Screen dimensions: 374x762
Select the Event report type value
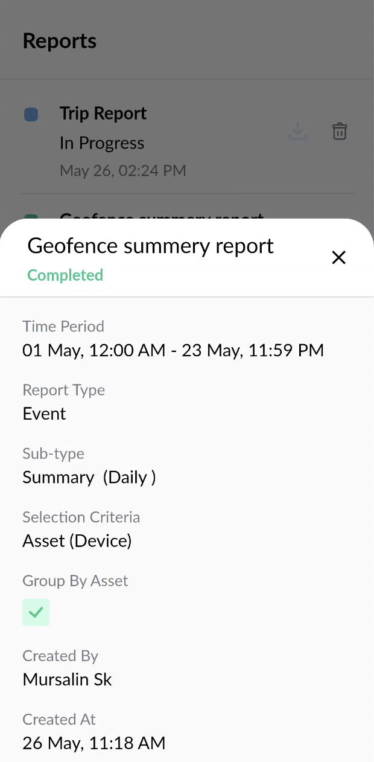tap(44, 414)
